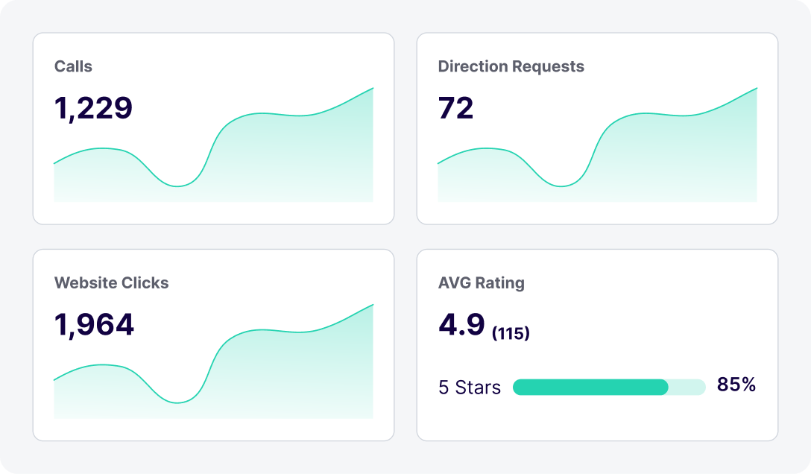Open the Direction Requests trend chart
Image resolution: width=811 pixels, height=474 pixels.
point(597,145)
